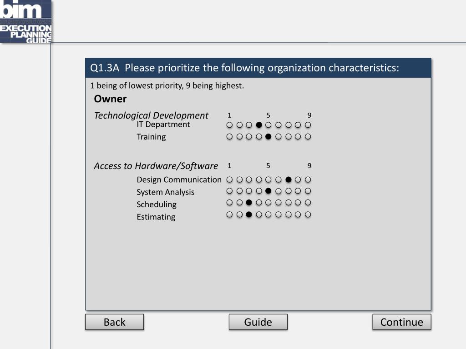Set Design Communication priority to 1
Viewport: 466px width, 349px height.
tap(229, 179)
